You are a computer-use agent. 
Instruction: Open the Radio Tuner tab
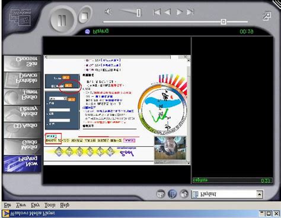tap(22, 97)
